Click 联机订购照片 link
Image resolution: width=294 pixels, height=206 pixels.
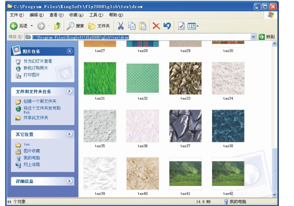click(x=36, y=68)
